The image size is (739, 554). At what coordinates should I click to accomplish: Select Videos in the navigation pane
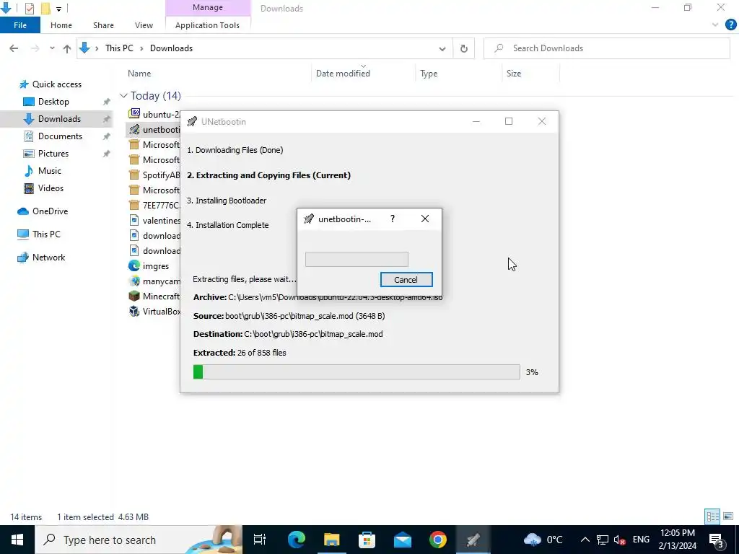[x=51, y=188]
